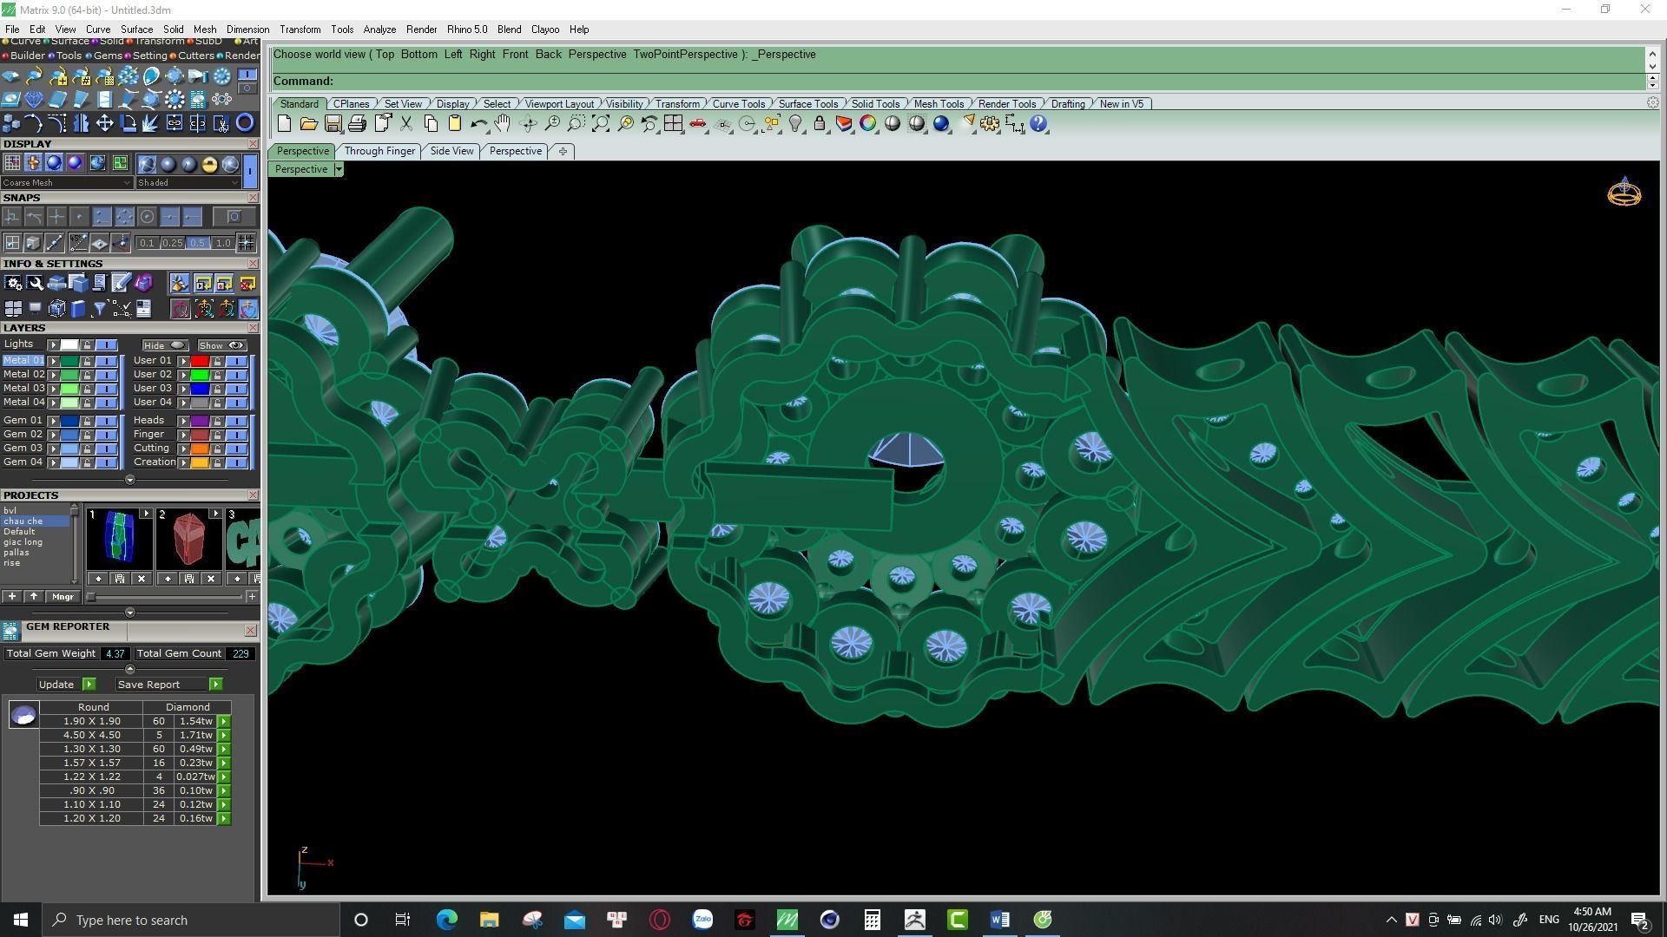Enable the 0.25 snap increment

172,243
